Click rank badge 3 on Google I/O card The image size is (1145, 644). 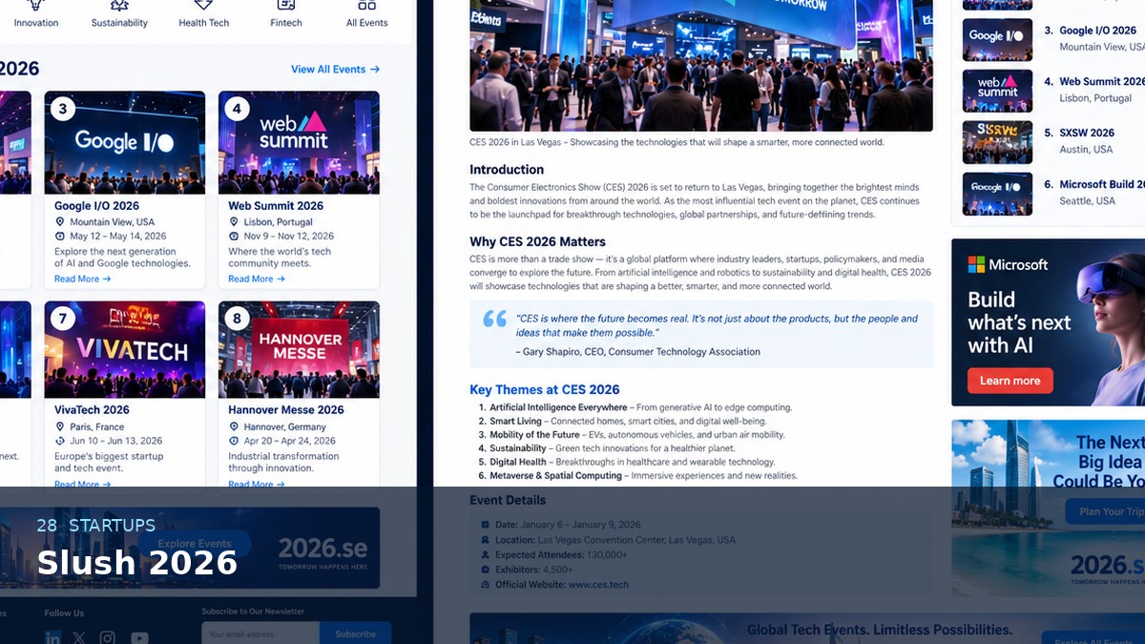tap(63, 109)
